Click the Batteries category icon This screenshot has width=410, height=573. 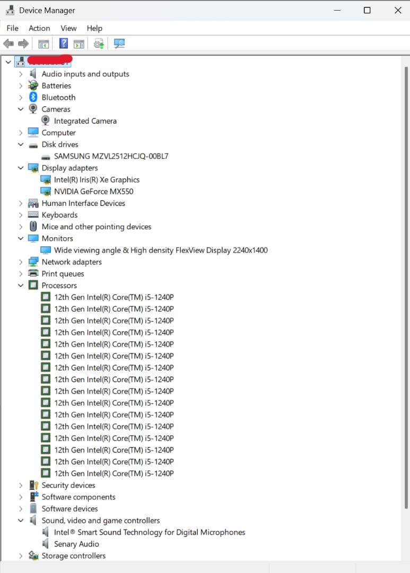[33, 85]
